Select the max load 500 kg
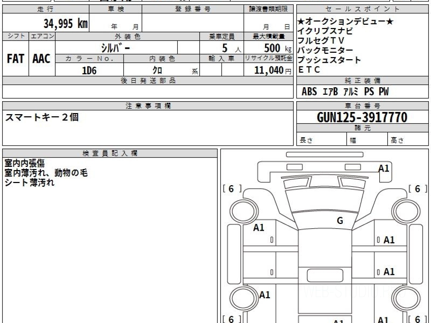Viewport: 431px width, 323px height. (278, 48)
